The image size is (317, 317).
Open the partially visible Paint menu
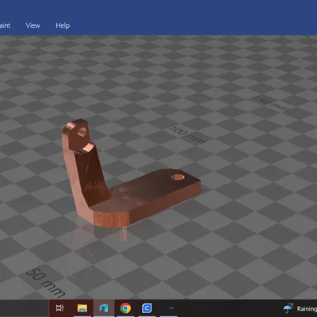point(5,25)
